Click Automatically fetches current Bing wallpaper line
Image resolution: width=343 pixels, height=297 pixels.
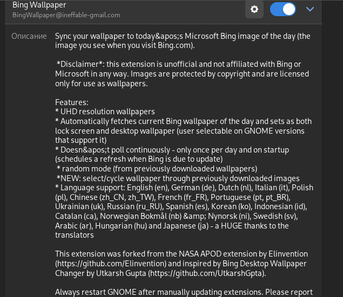(183, 121)
